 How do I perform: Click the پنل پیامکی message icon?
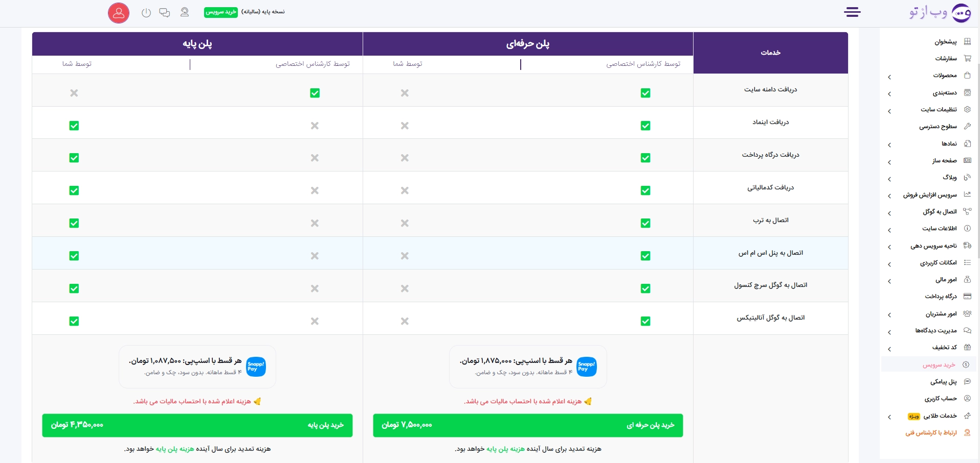(x=967, y=381)
